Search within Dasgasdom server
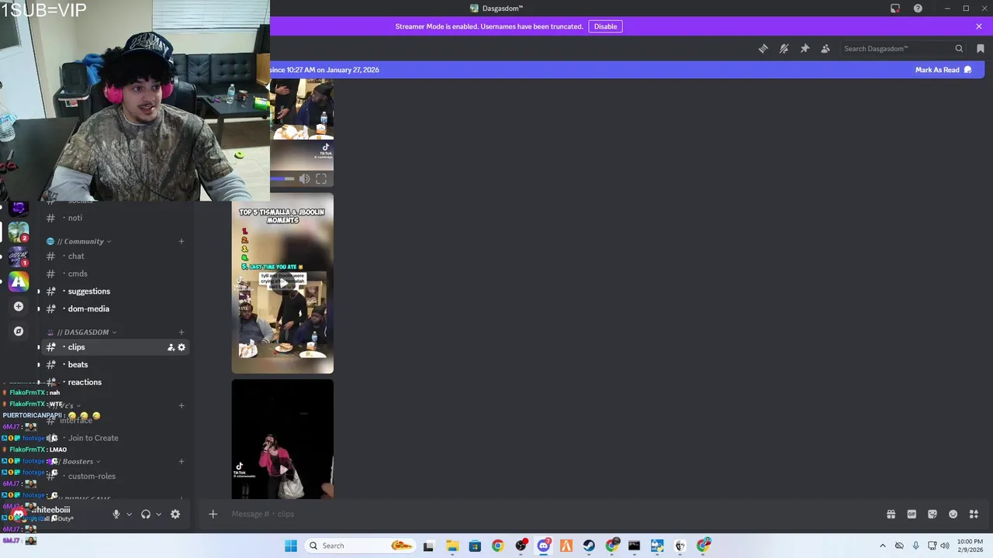Image resolution: width=993 pixels, height=558 pixels. 904,49
